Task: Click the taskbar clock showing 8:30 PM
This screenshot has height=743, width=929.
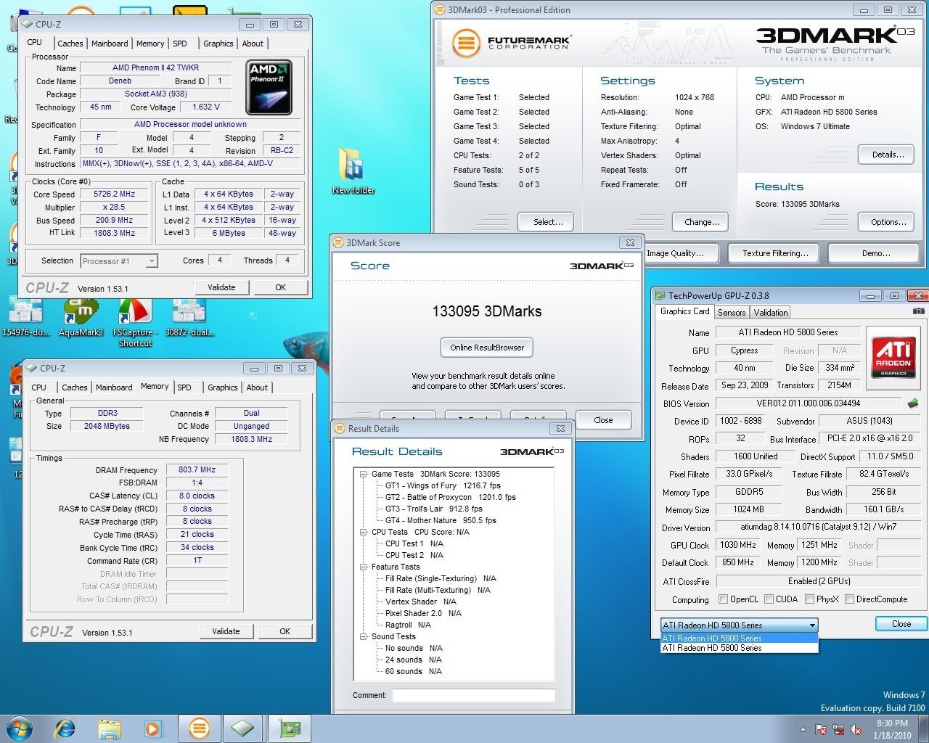Action: (892, 729)
